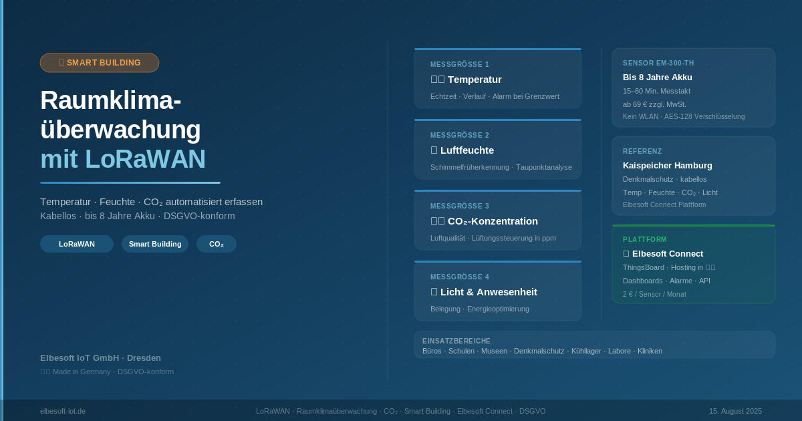This screenshot has height=421, width=802.
Task: Click the 'MESSGRÖSSE 1' label
Action: pos(460,64)
